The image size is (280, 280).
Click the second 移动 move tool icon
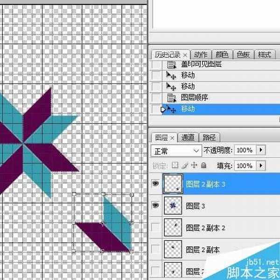coord(171,86)
